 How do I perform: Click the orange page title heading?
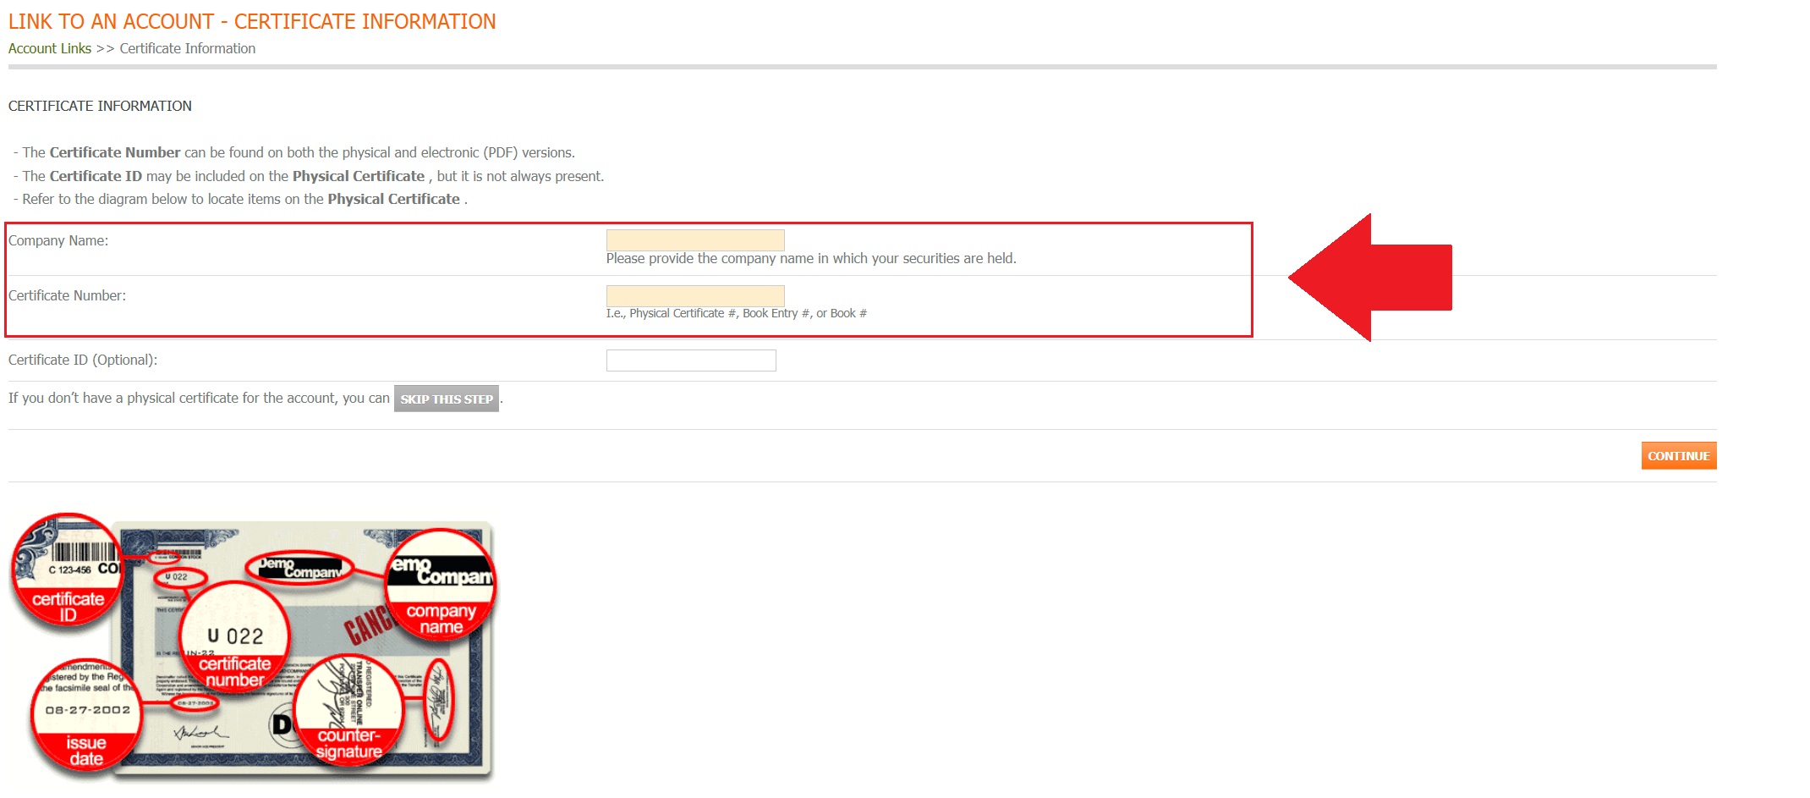252,22
